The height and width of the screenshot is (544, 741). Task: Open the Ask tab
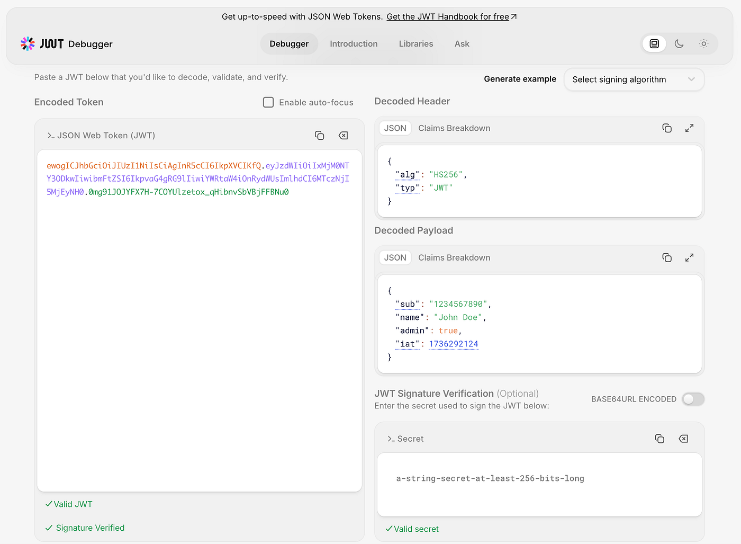[x=462, y=44]
